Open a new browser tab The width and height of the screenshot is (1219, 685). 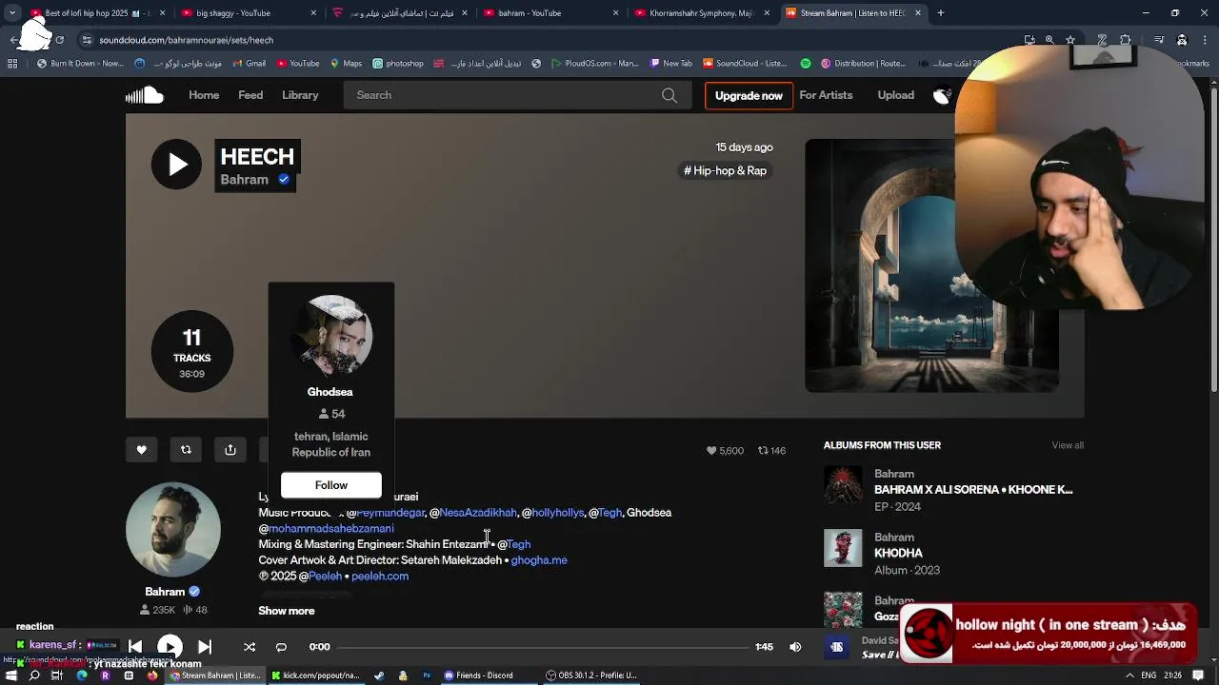click(940, 13)
